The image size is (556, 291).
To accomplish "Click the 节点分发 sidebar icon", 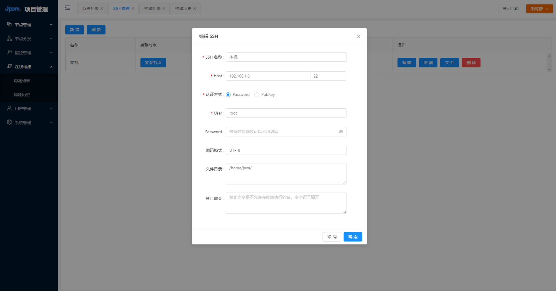I will [x=9, y=38].
